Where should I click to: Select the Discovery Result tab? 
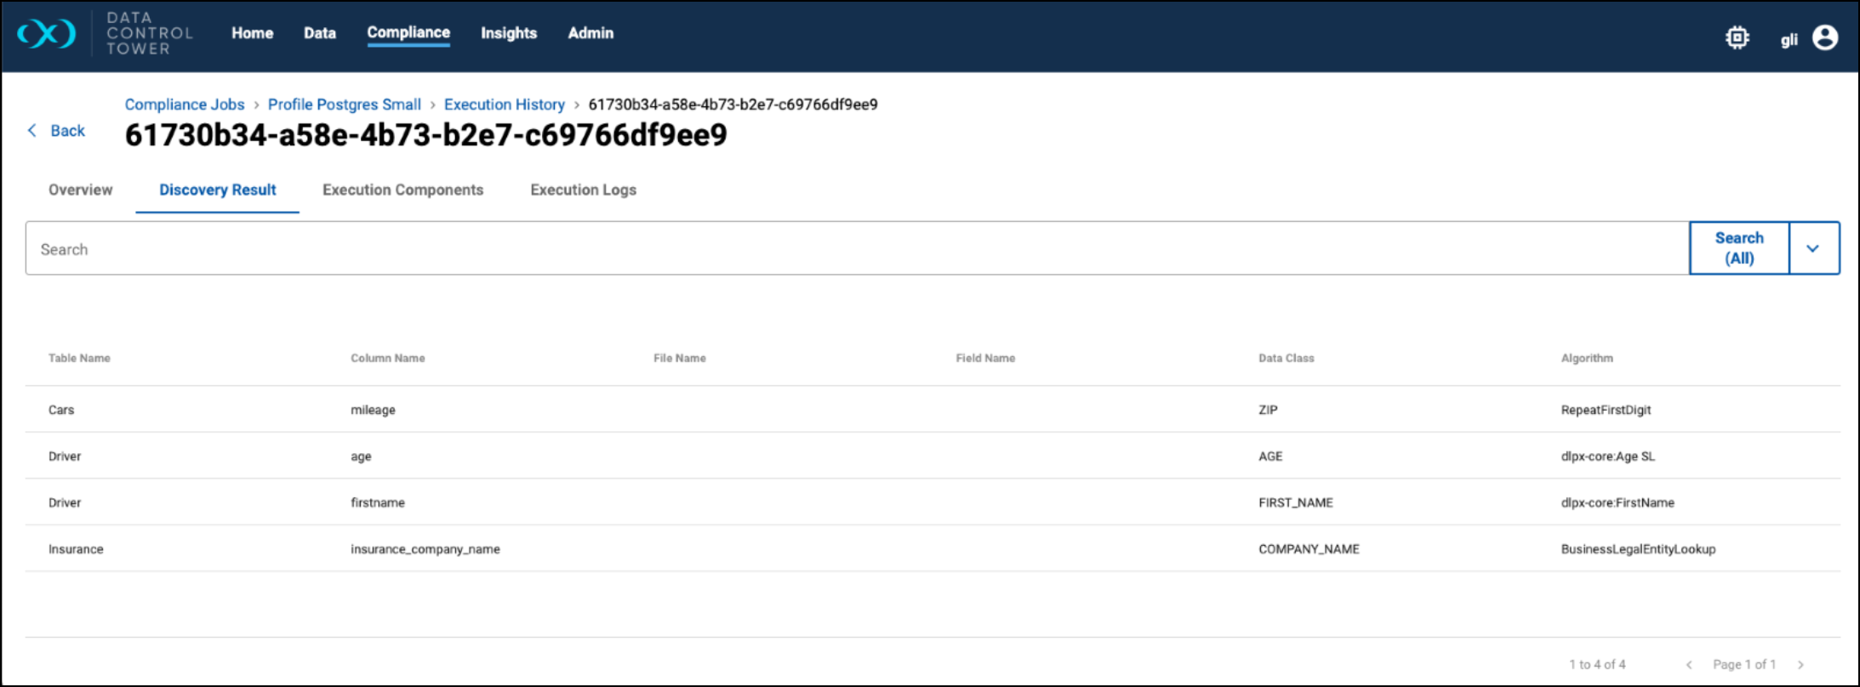point(218,190)
